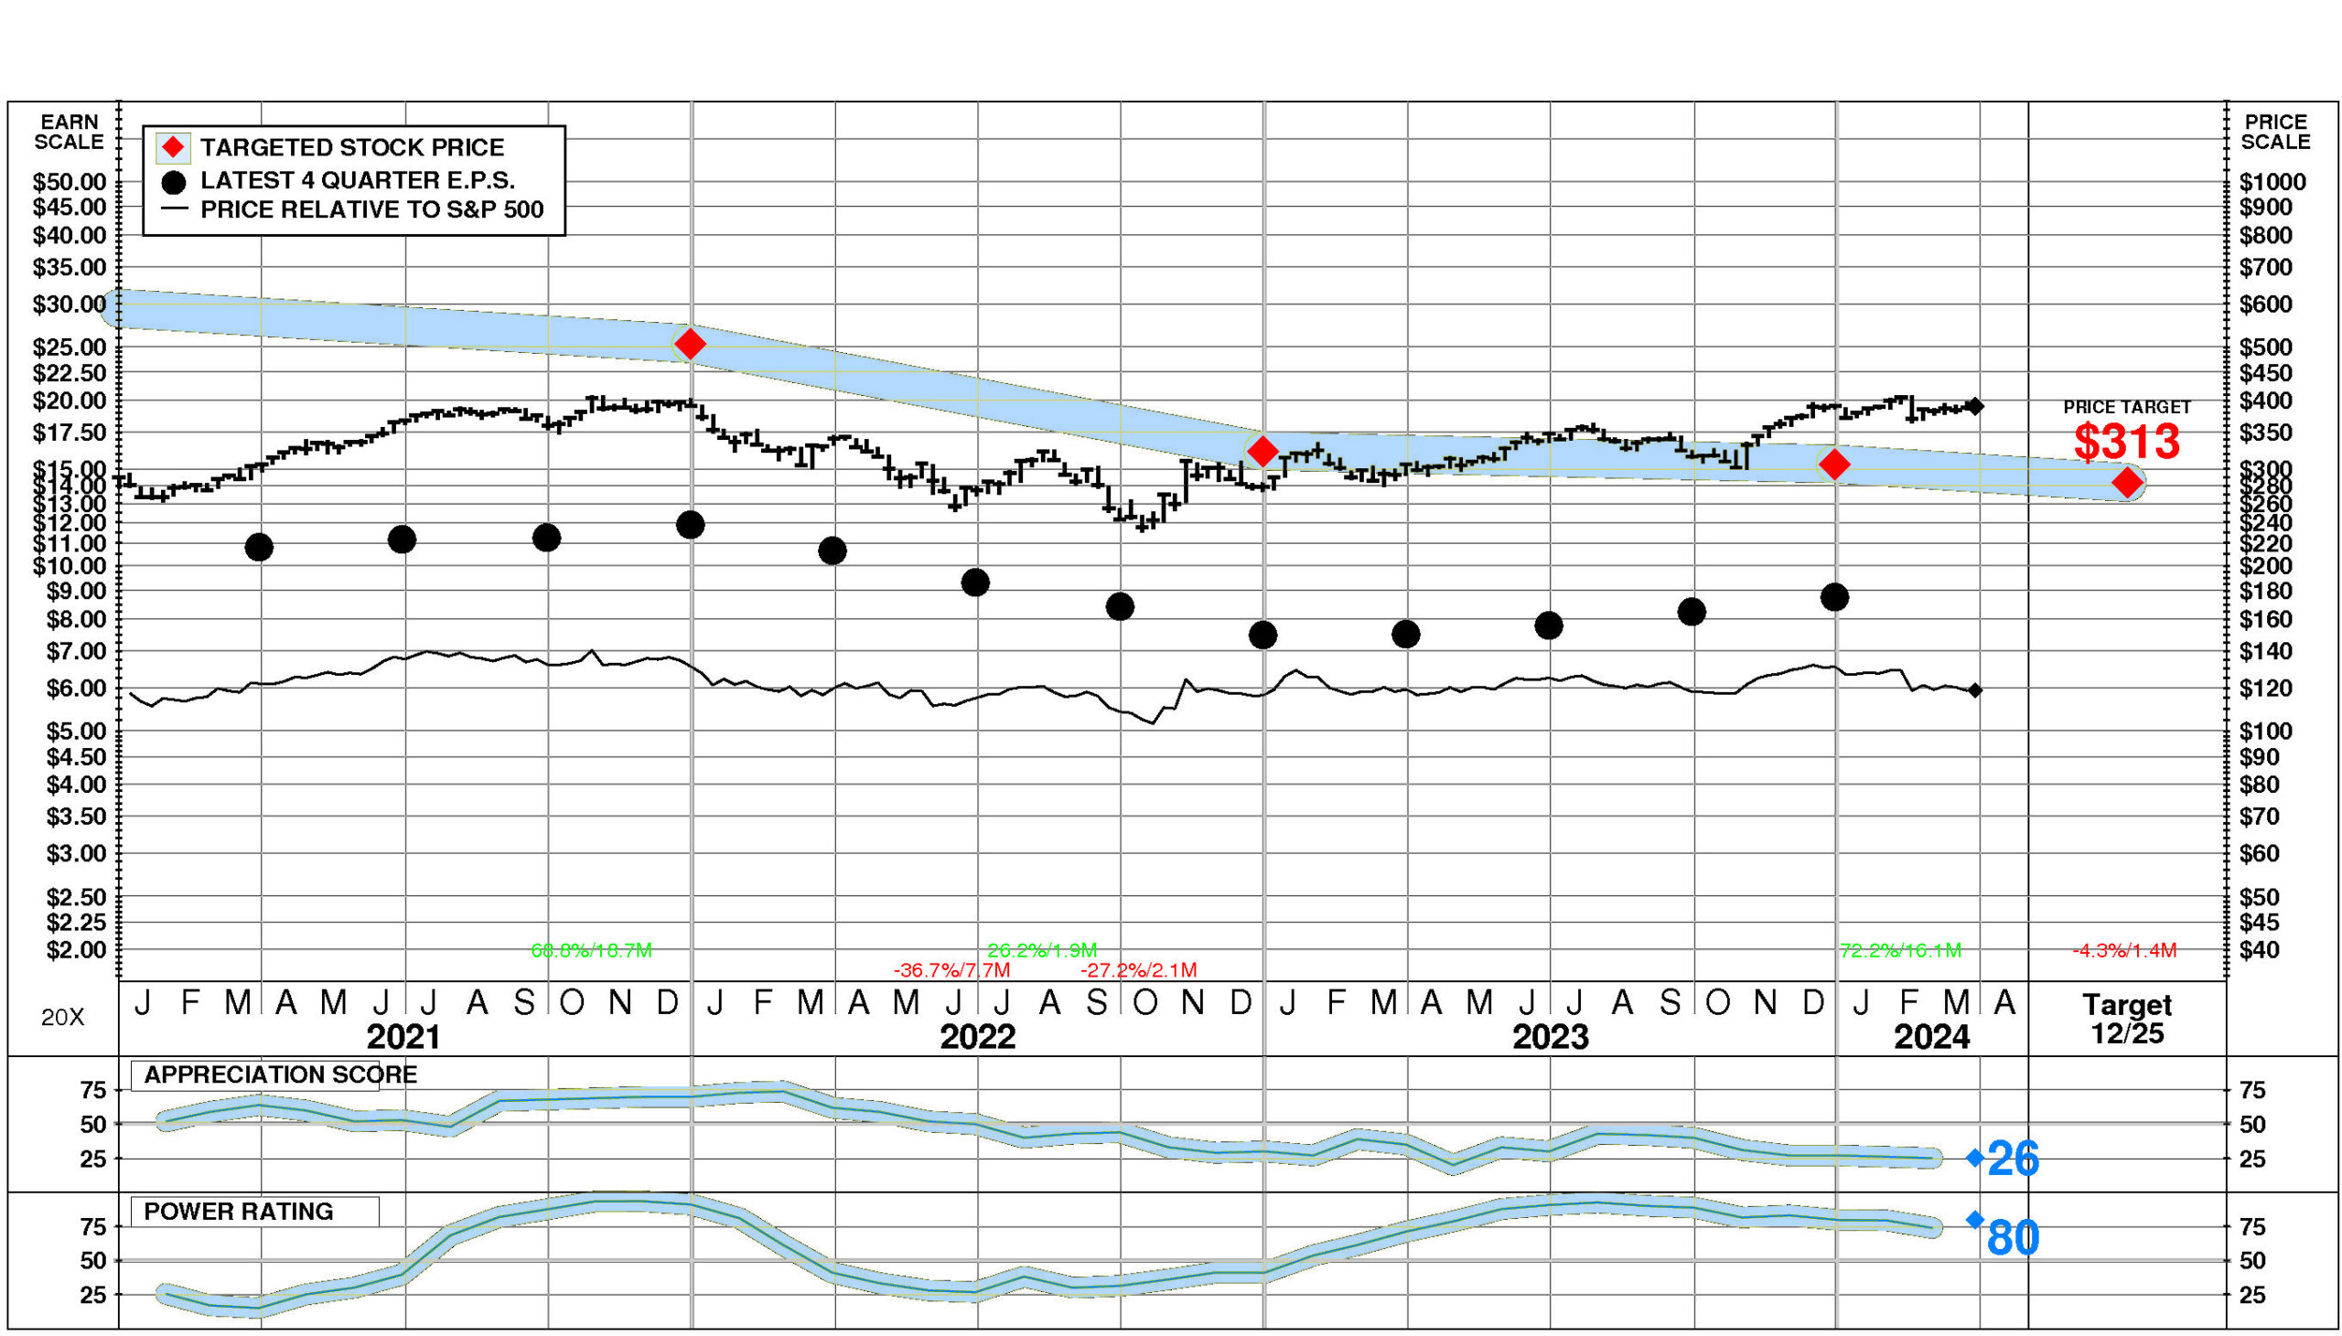Viewport: 2342px width, 1336px height.
Task: Select the red target diamond at December 2021
Action: click(689, 344)
